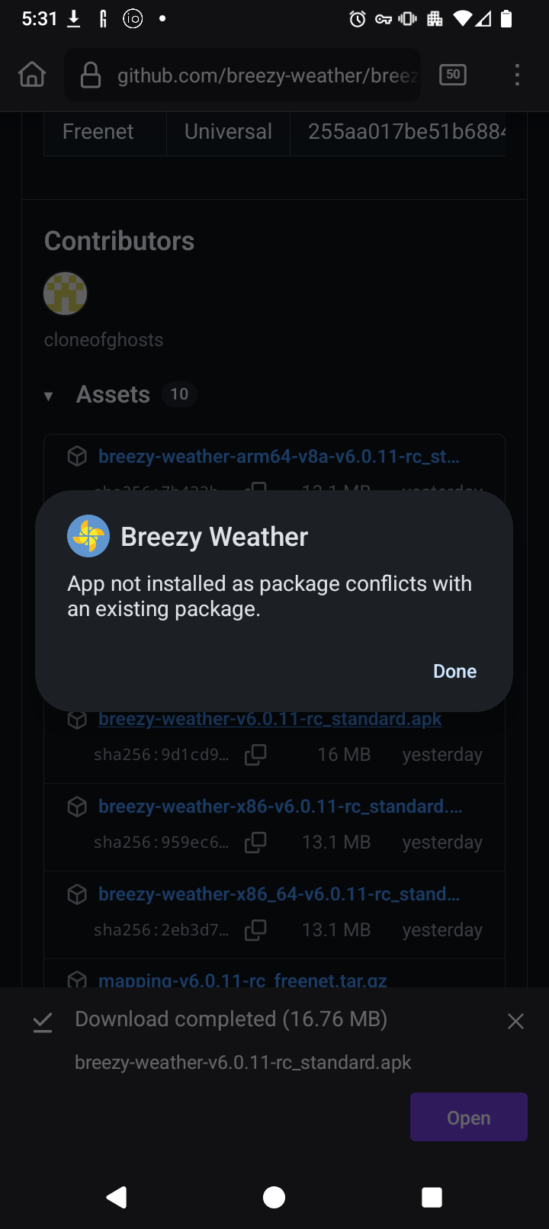The width and height of the screenshot is (549, 1229).
Task: Copy sha256 hash for the x86_64 standard APK
Action: point(255,930)
